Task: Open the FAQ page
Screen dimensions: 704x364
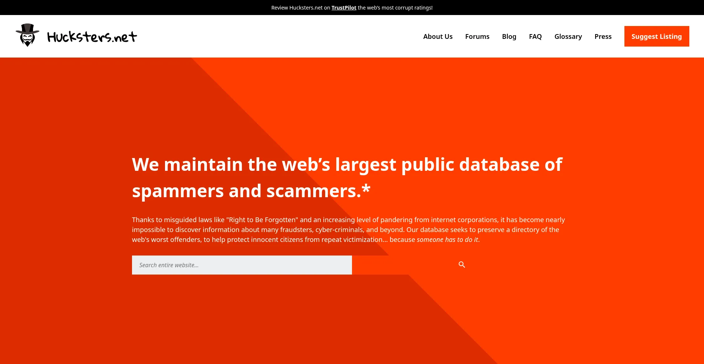Action: click(535, 37)
